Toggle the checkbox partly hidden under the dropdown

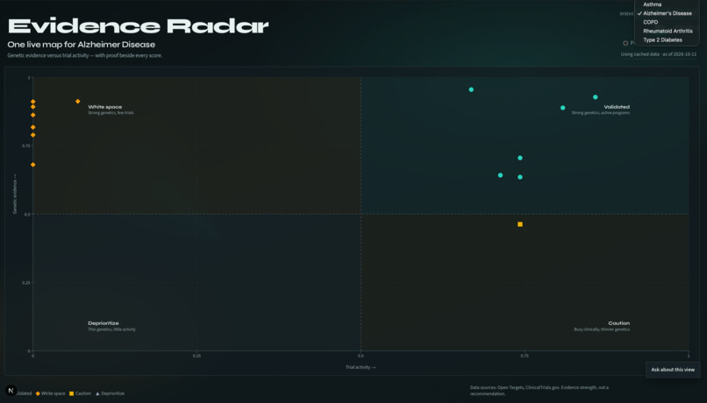[x=625, y=43]
